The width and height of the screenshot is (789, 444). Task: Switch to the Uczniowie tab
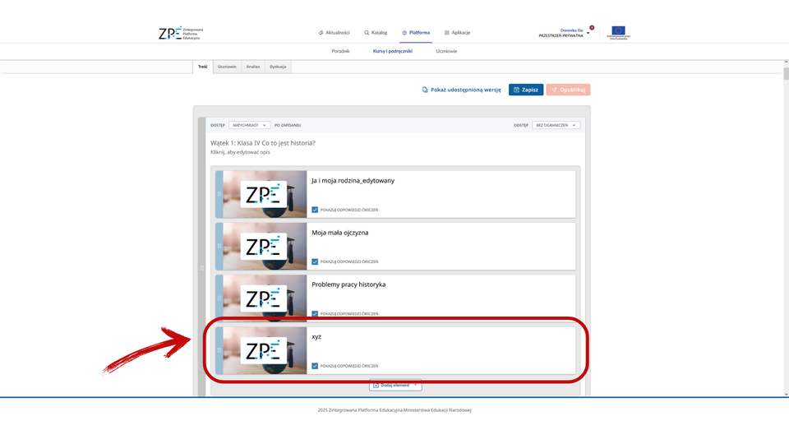(226, 67)
